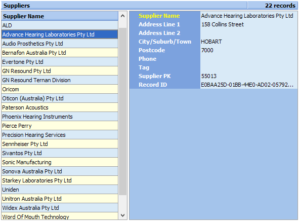This screenshot has height=221, width=299.
Task: Click the scroll down arrow in supplier list
Action: tap(122, 215)
